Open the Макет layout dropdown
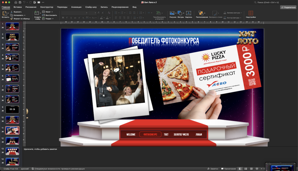 click(47, 12)
